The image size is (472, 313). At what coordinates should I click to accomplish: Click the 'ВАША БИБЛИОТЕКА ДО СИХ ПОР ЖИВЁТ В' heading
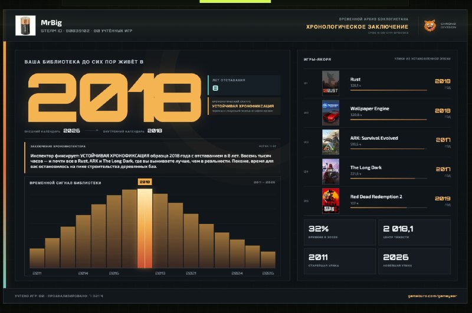(84, 62)
